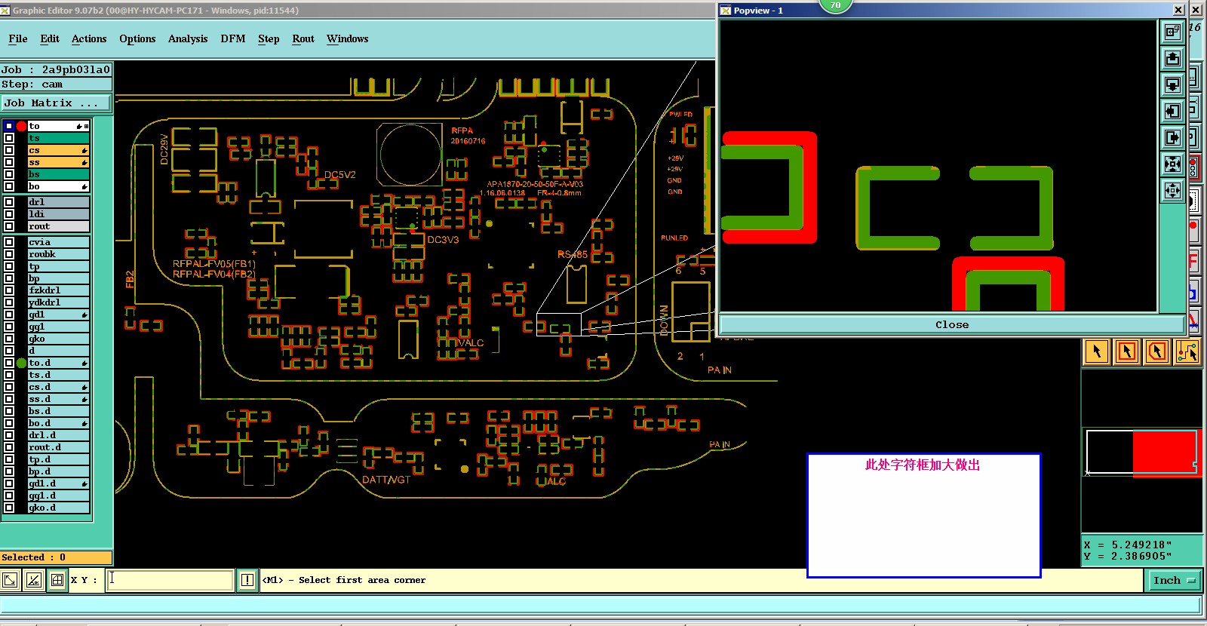Image resolution: width=1207 pixels, height=626 pixels.
Task: Select the ldi layer row
Action: coord(59,214)
